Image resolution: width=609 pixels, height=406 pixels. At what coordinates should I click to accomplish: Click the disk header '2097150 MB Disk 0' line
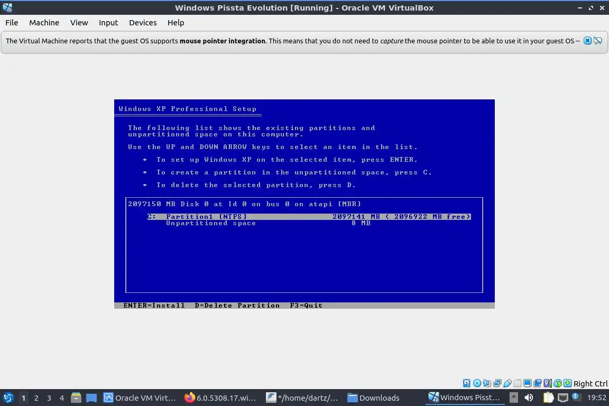coord(244,204)
